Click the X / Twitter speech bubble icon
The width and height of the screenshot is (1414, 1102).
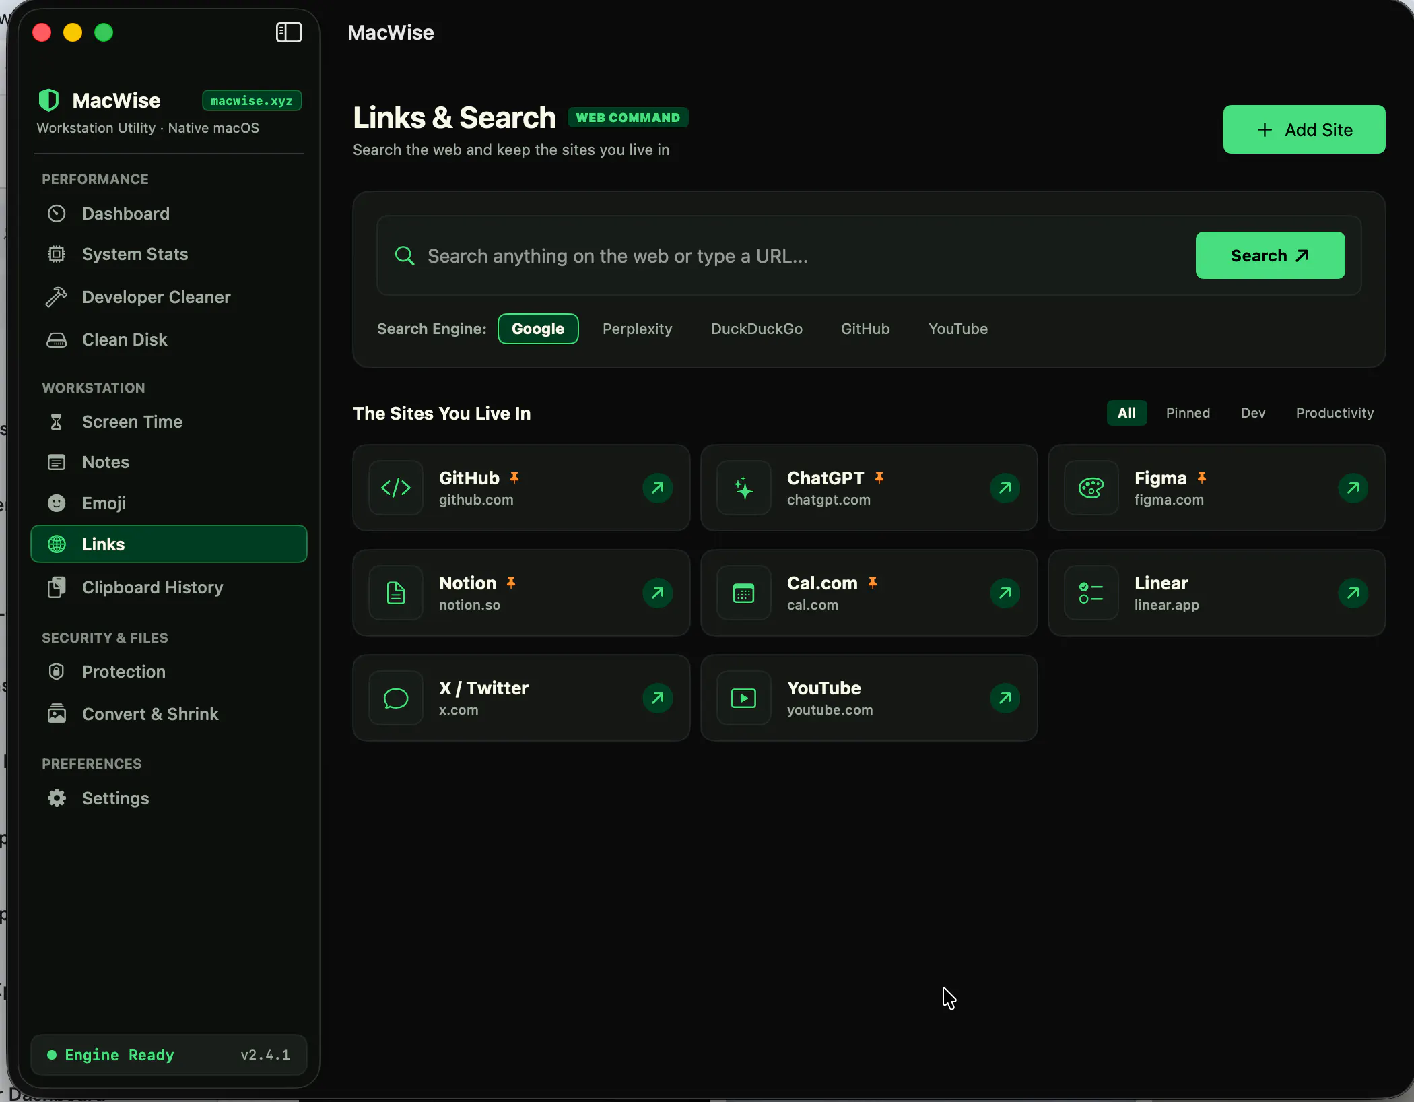point(396,698)
